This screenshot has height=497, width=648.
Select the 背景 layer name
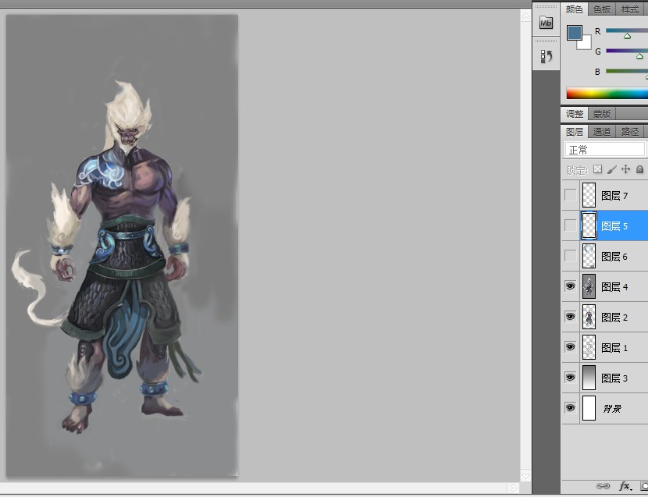pyautogui.click(x=612, y=409)
